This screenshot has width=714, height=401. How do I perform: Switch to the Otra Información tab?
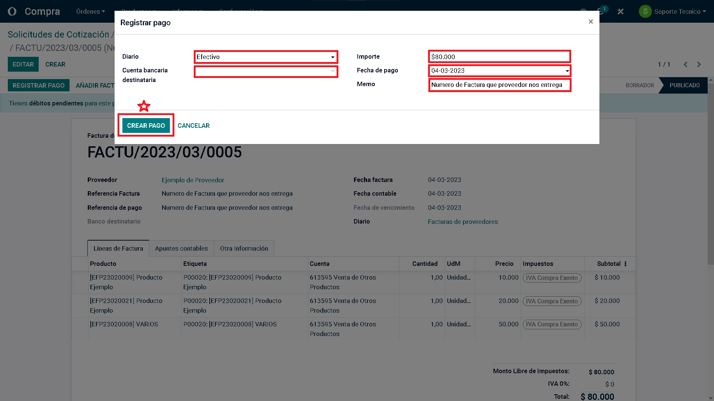(x=244, y=248)
